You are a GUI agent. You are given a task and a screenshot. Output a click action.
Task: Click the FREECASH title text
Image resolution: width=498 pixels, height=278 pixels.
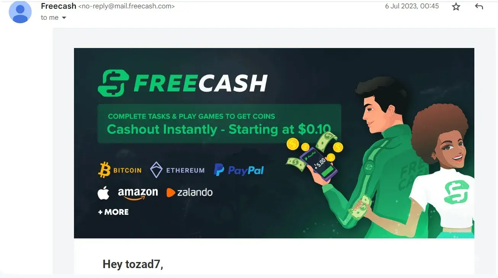pyautogui.click(x=200, y=83)
